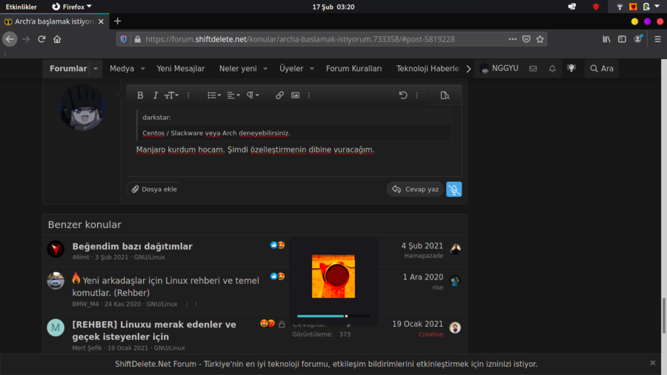Open the Firefox application menu in top bar
Viewport: 667px width, 375px height.
coord(72,7)
